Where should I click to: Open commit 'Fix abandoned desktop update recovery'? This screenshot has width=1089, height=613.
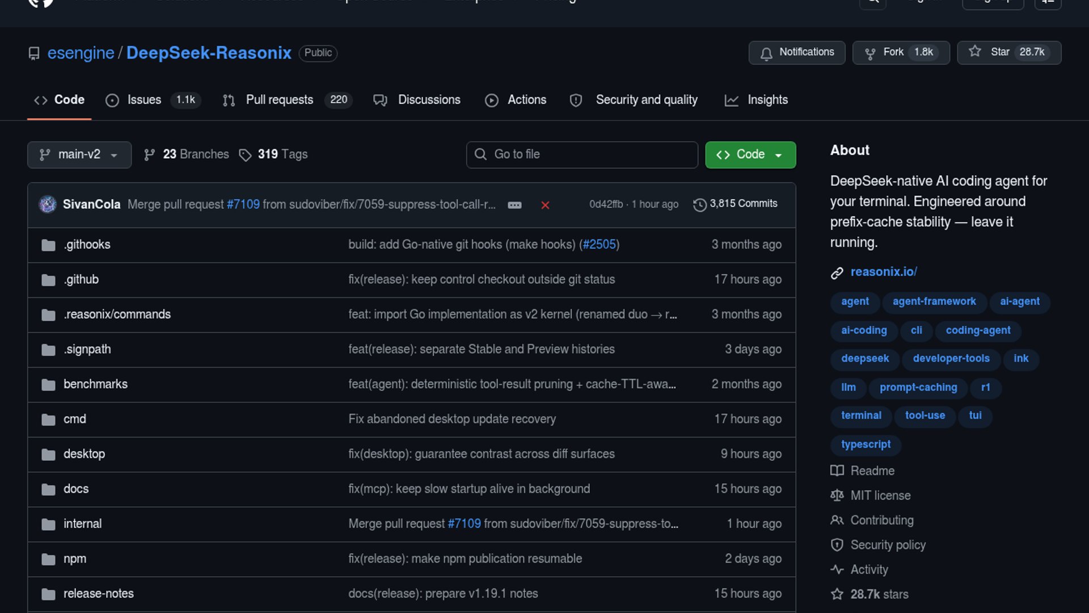(x=452, y=419)
